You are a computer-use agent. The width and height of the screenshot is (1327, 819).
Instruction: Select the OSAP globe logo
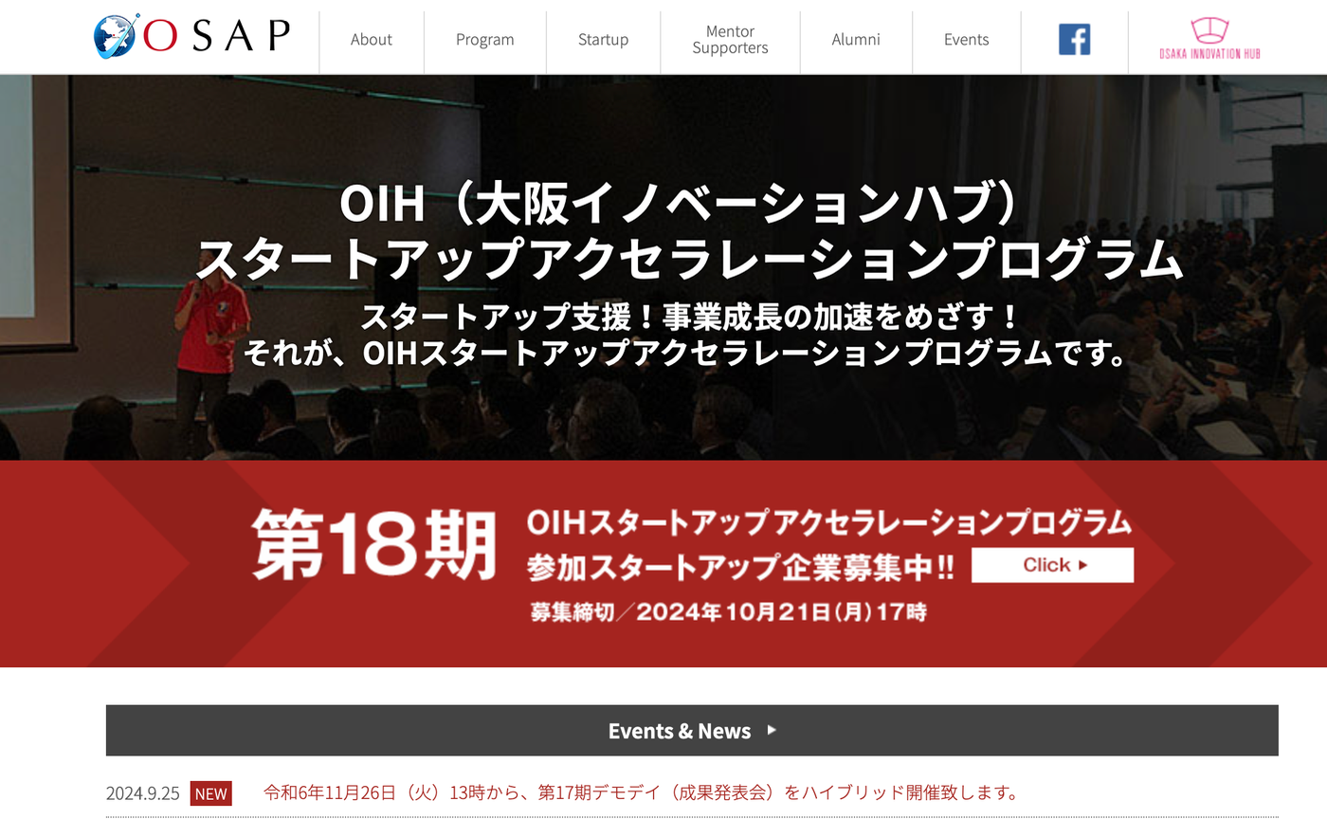tap(116, 37)
